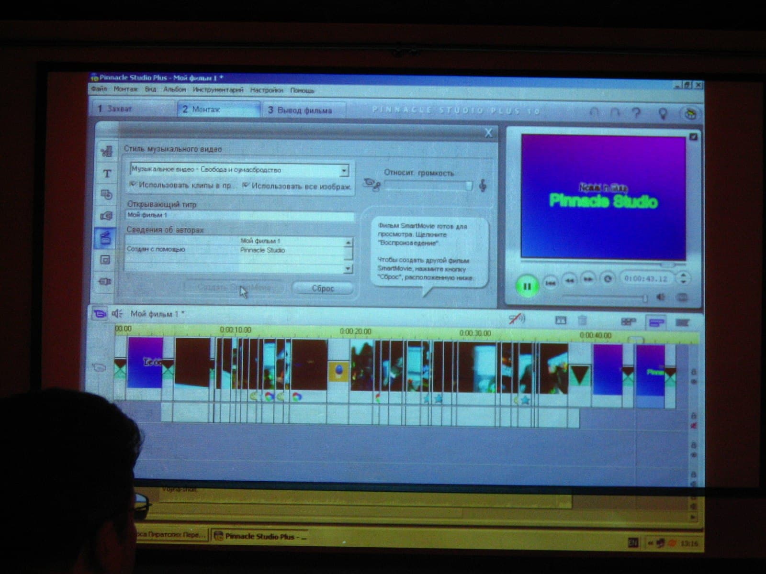This screenshot has width=766, height=574.
Task: Open the Title editor tool marked T
Action: point(107,173)
